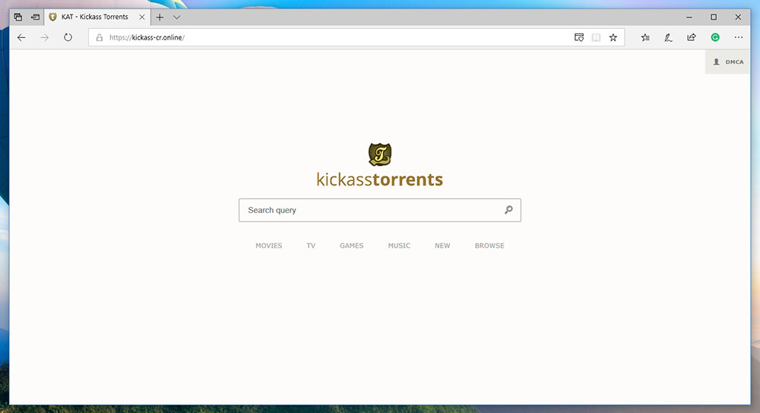Click the magnifier search icon

coord(508,210)
